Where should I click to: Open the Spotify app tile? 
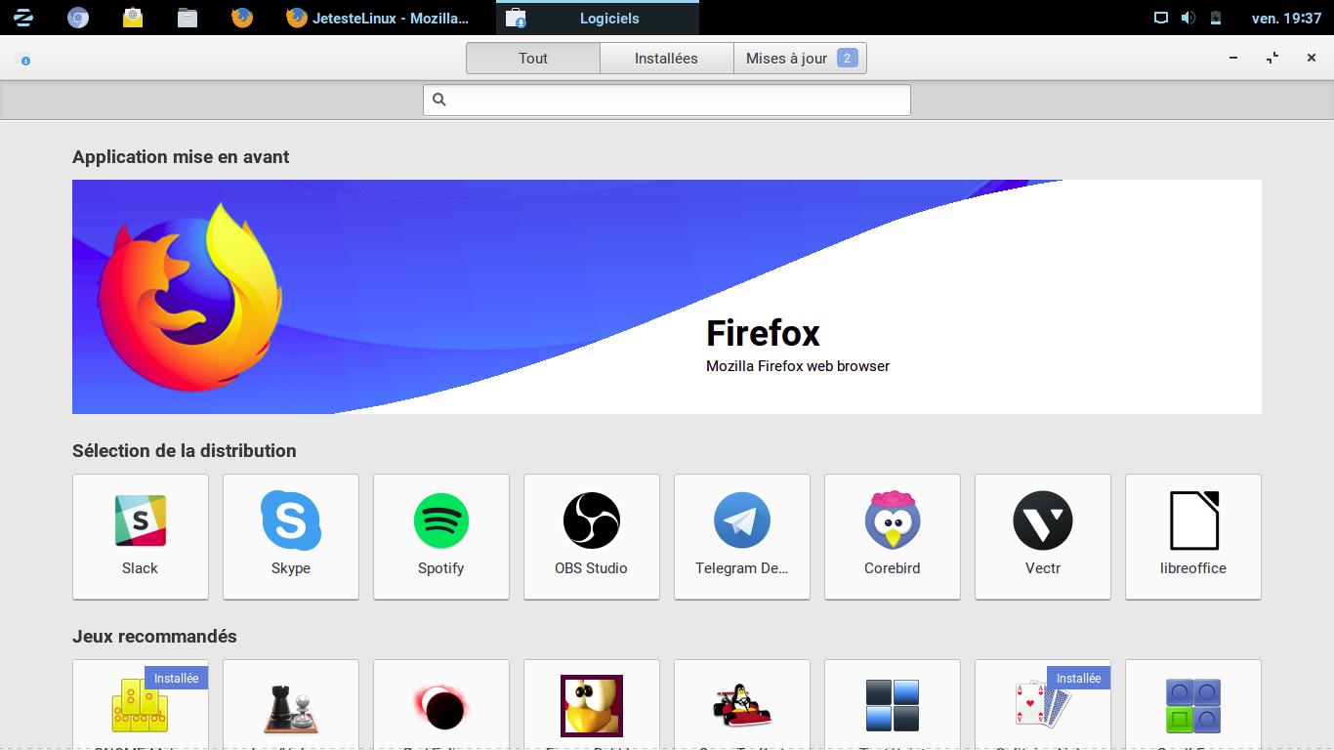click(x=441, y=536)
